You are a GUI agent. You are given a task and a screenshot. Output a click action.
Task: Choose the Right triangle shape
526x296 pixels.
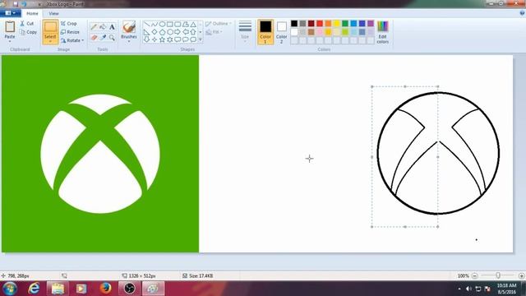pos(146,32)
